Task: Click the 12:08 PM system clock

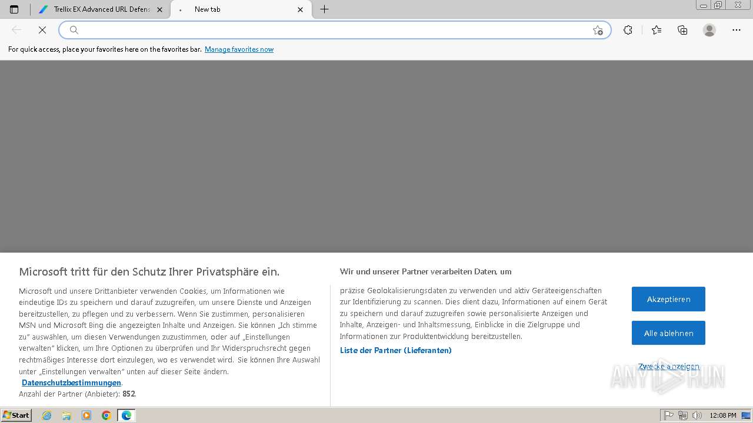Action: pyautogui.click(x=723, y=415)
